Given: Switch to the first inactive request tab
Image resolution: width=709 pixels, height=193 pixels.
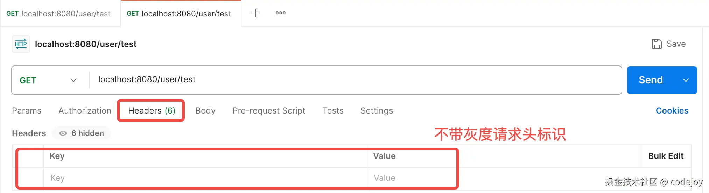Looking at the screenshot, I should click(59, 14).
